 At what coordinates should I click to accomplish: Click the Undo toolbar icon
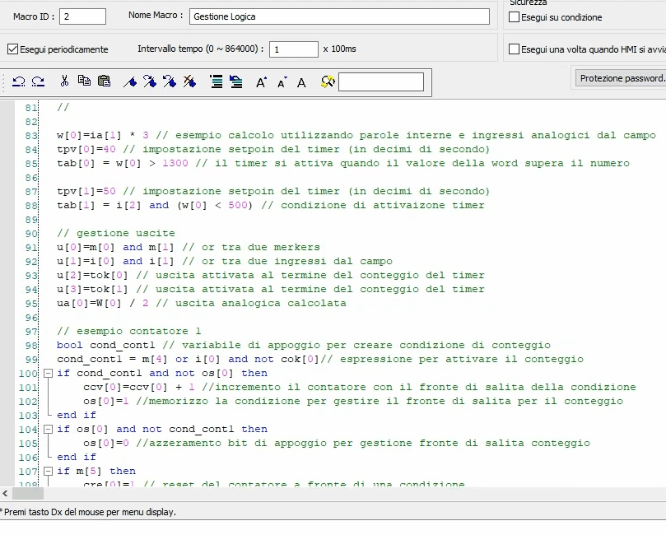click(x=18, y=81)
